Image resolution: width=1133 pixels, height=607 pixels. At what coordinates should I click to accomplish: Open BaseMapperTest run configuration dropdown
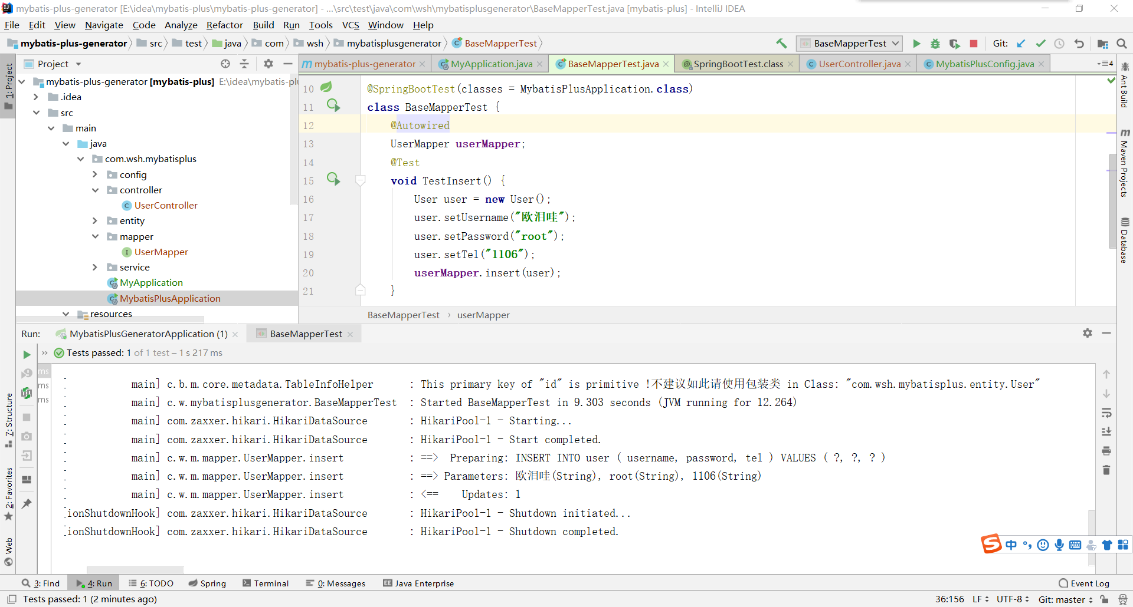[850, 44]
